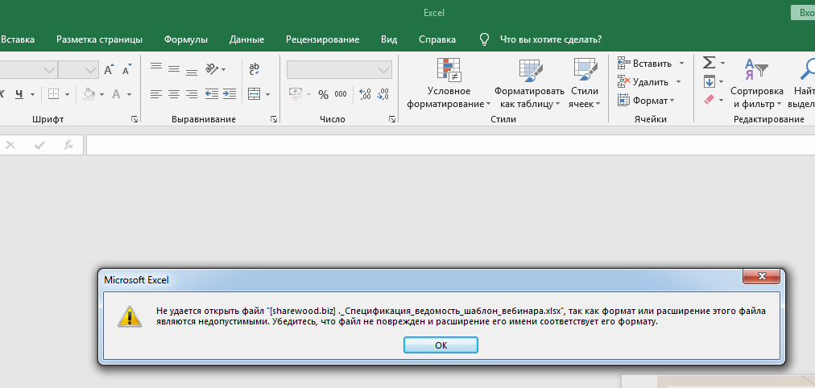Align text to middle of cell

coord(174,69)
